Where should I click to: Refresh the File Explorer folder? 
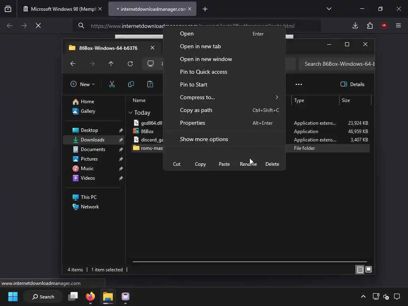point(130,64)
